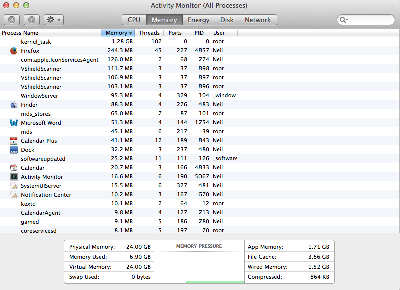Image resolution: width=400 pixels, height=290 pixels.
Task: Click the Microsoft Word icon
Action: (x=14, y=123)
